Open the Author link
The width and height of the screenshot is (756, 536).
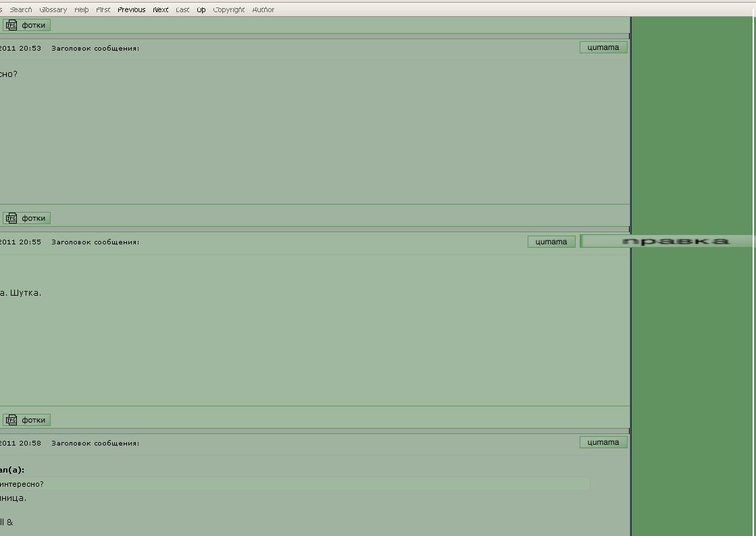263,9
